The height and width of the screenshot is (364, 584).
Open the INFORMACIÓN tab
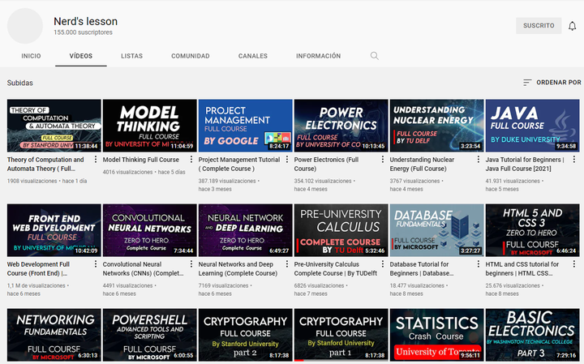tap(319, 56)
